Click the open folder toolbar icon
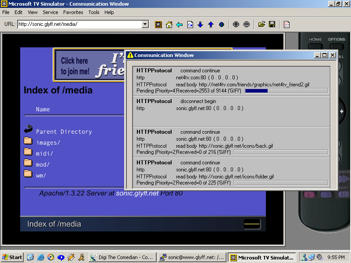 point(261,25)
